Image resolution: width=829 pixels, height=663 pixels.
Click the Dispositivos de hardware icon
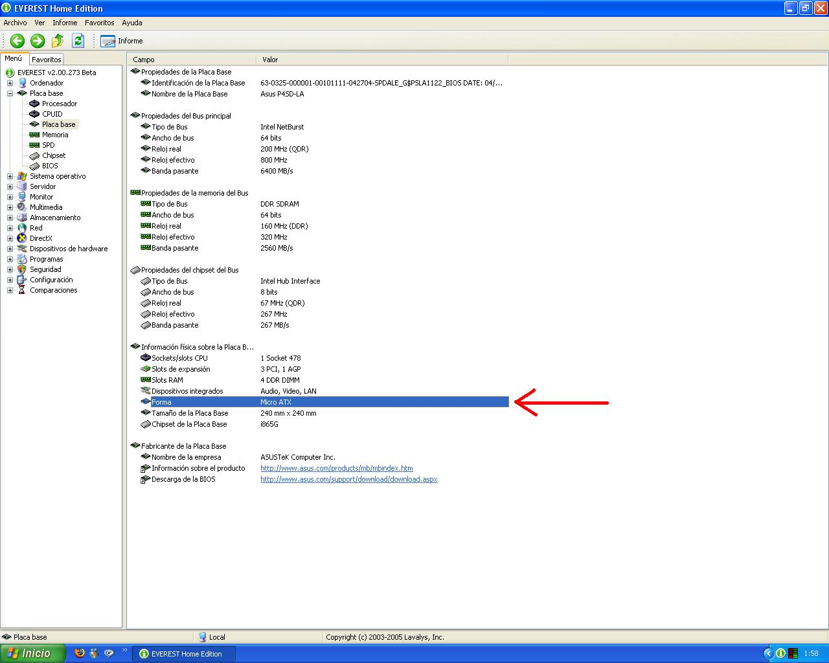pos(22,249)
